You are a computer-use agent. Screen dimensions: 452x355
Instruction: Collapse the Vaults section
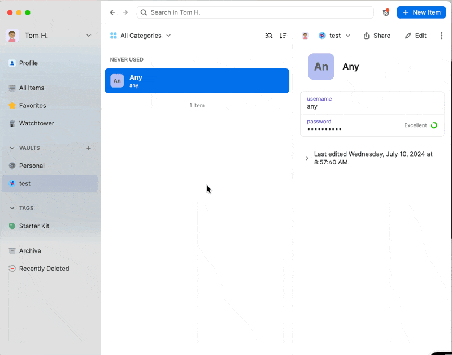(x=12, y=148)
